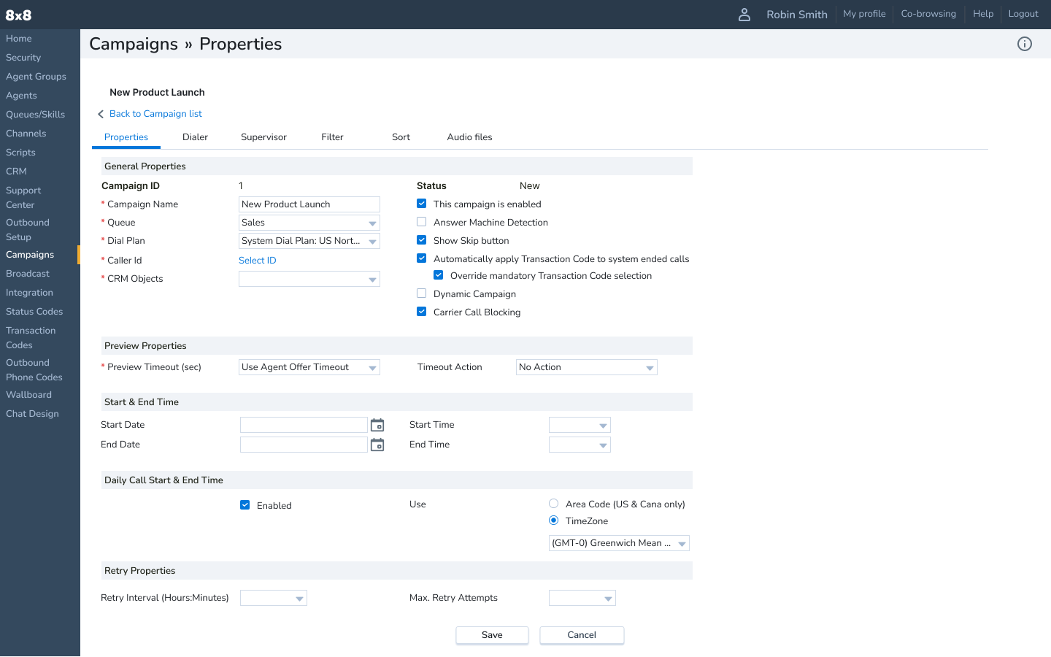The image size is (1051, 657).
Task: Open Channels in the sidebar
Action: (26, 134)
